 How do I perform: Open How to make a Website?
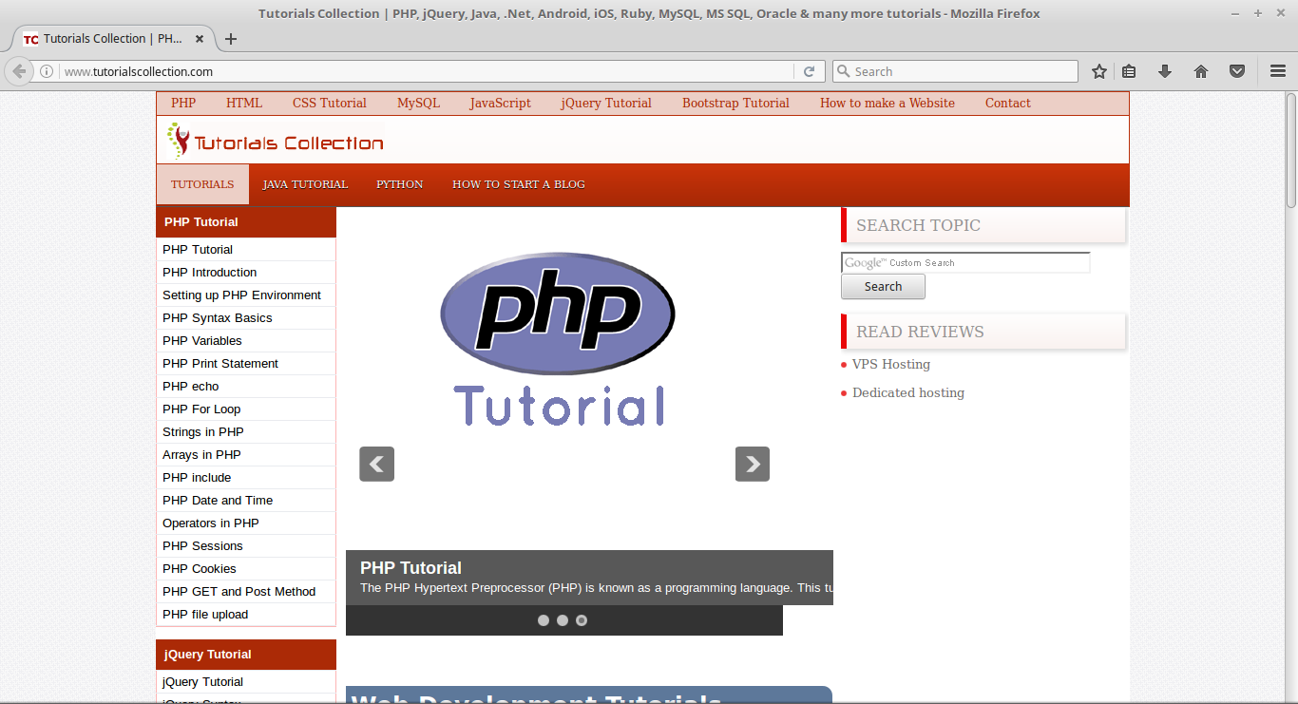[x=888, y=104]
